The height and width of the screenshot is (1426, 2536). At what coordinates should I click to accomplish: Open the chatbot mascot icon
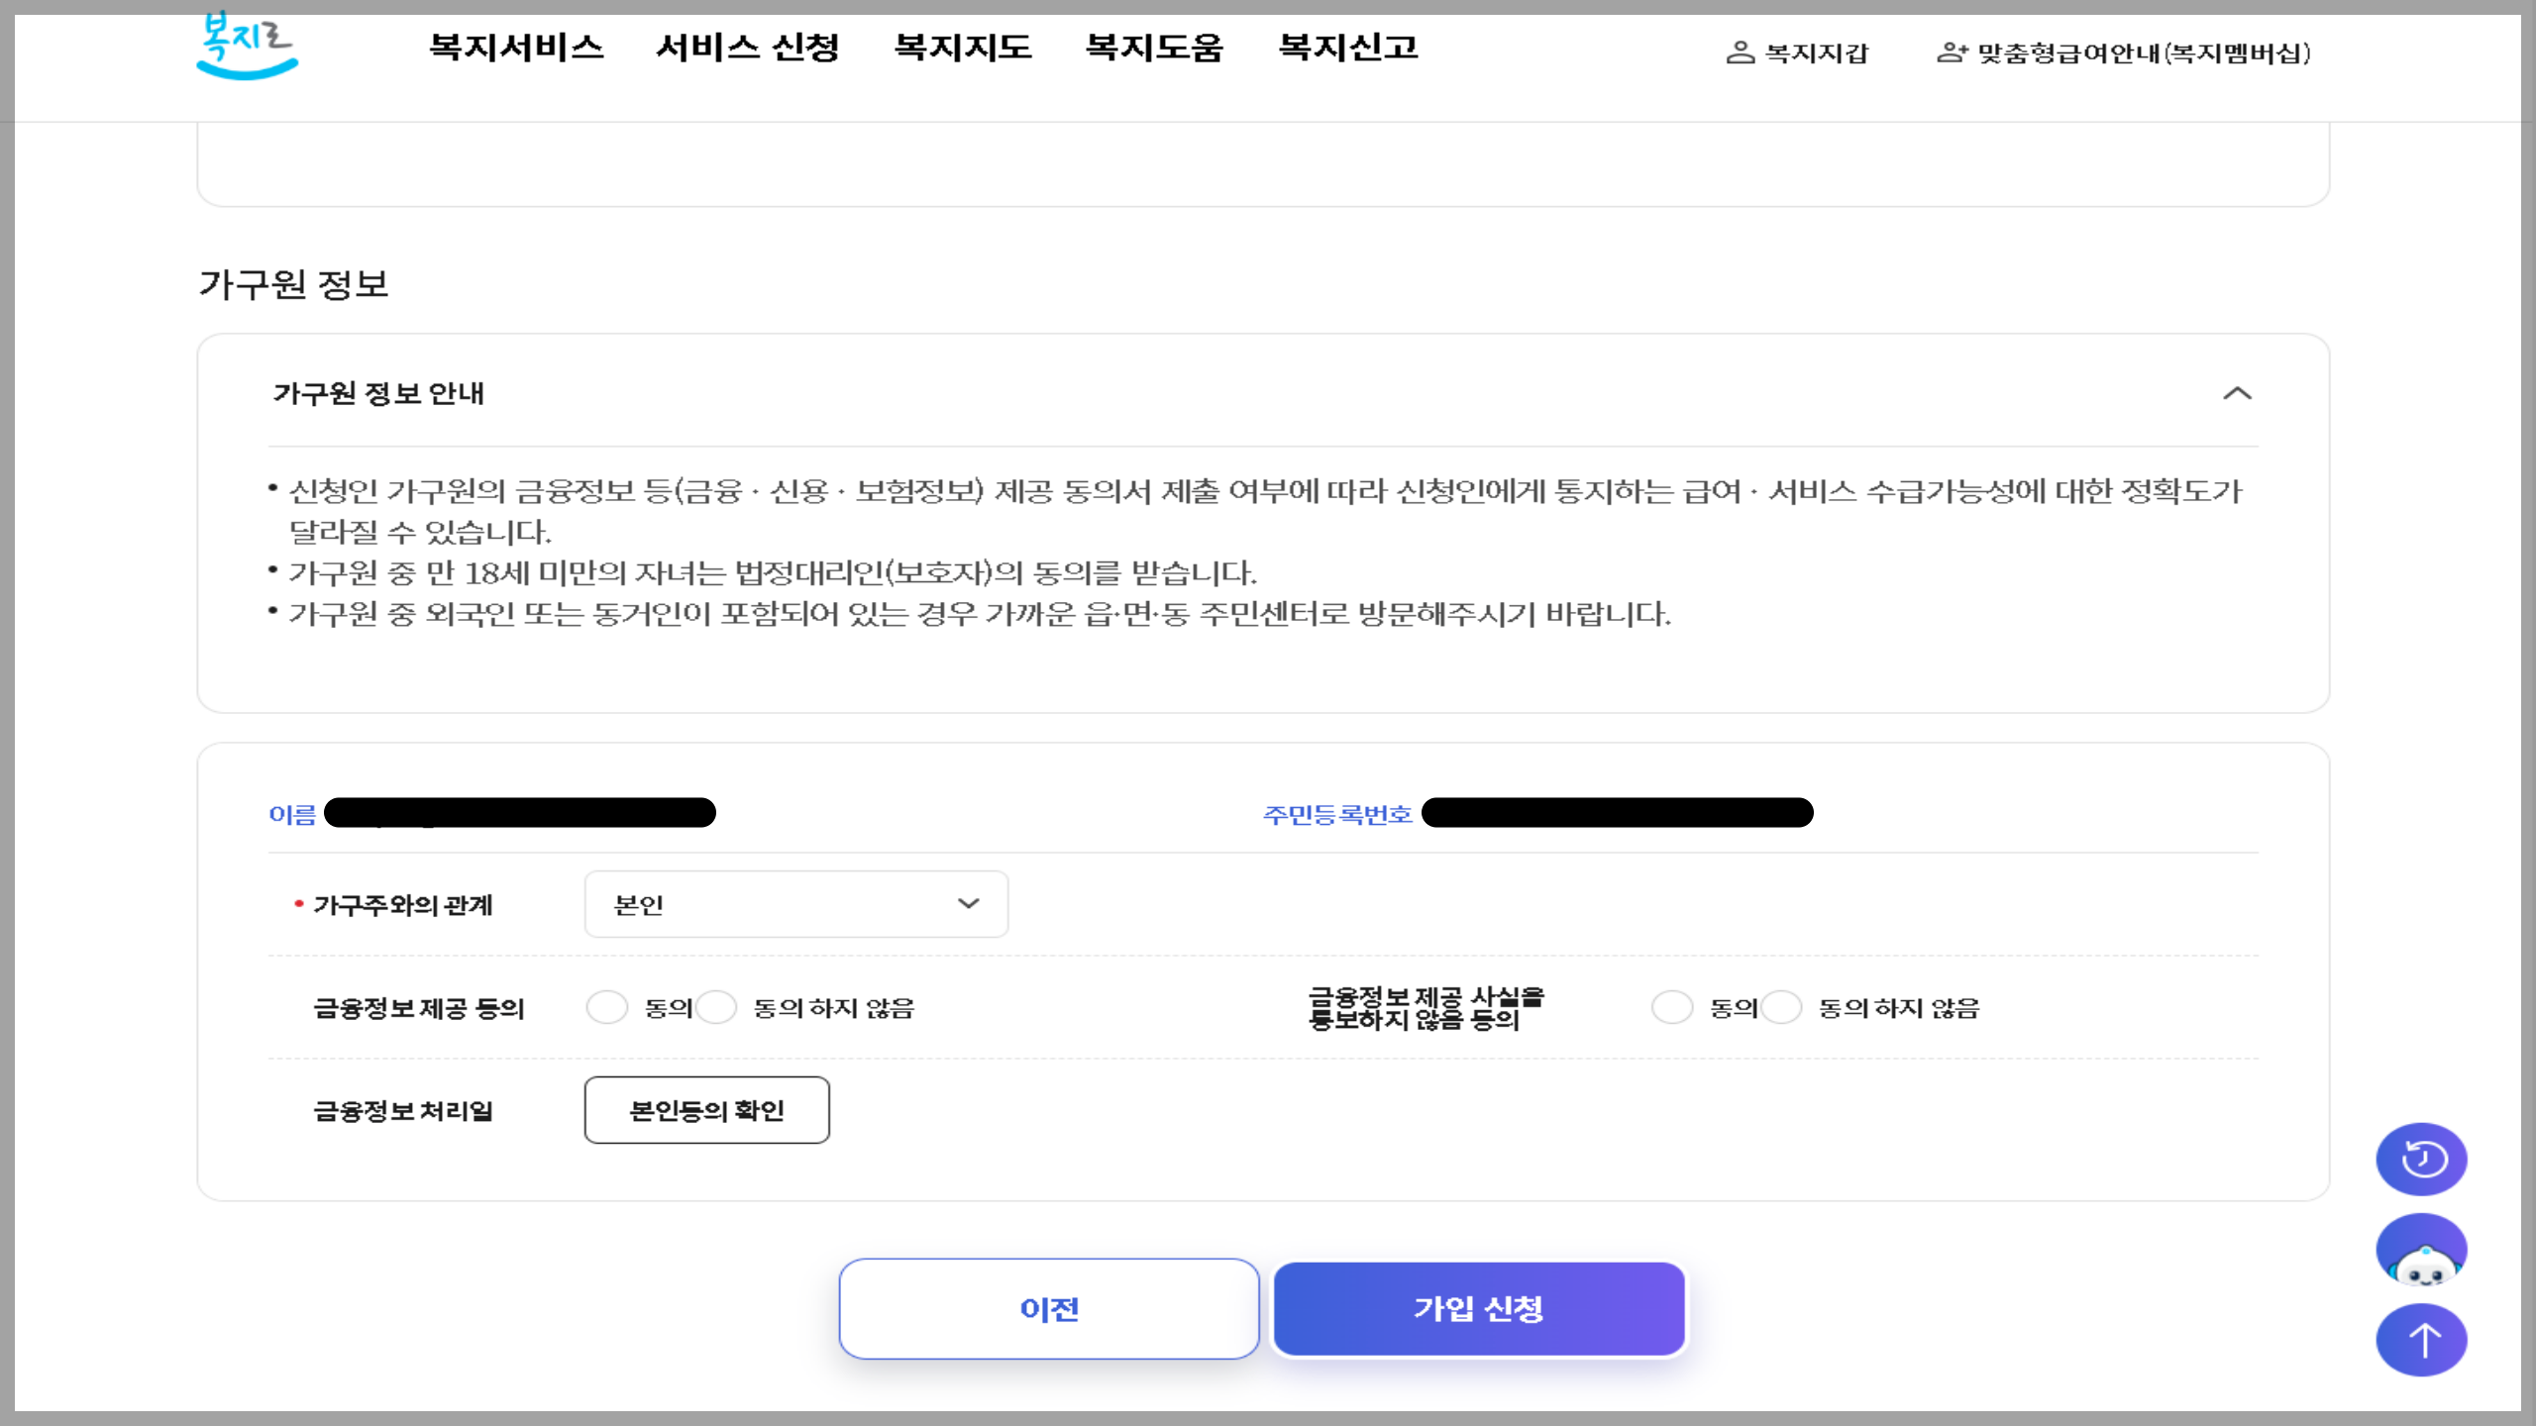point(2421,1251)
